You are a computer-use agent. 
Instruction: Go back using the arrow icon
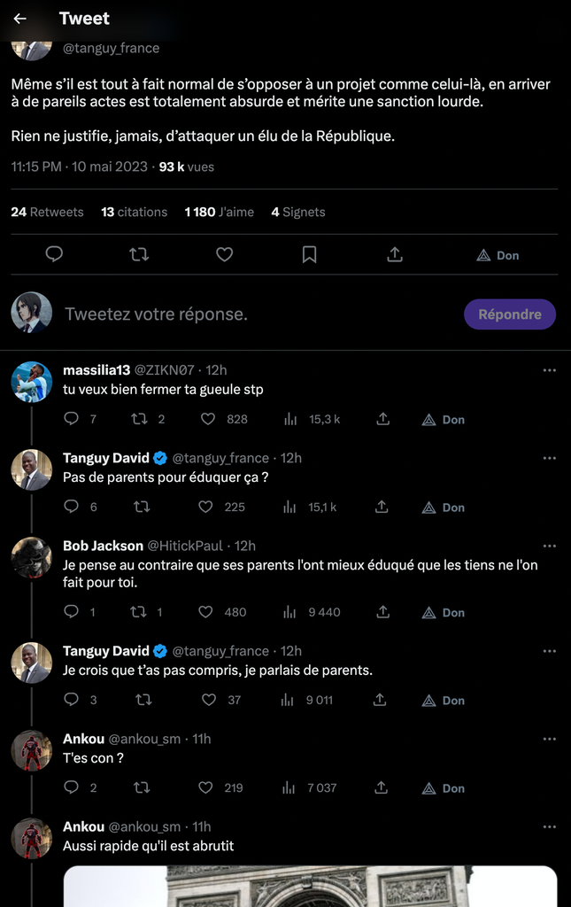point(20,19)
